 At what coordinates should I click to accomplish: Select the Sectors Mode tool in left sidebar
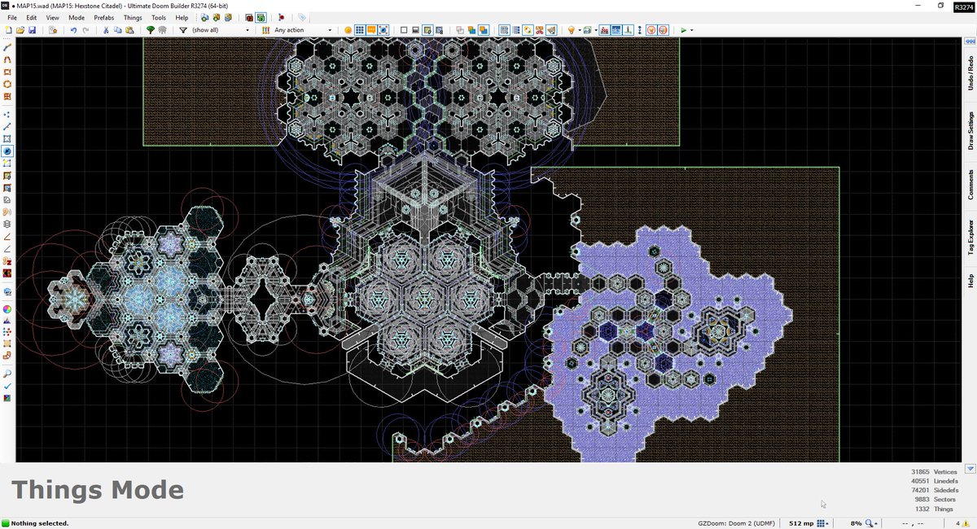7,138
